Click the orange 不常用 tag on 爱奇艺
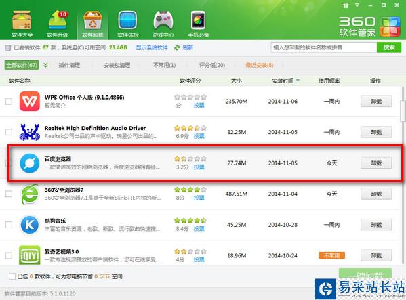The width and height of the screenshot is (406, 300). pyautogui.click(x=331, y=255)
